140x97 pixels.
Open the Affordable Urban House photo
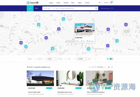pos(70,78)
